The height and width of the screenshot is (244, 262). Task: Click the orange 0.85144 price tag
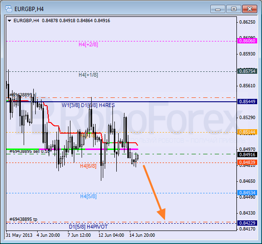[247, 132]
